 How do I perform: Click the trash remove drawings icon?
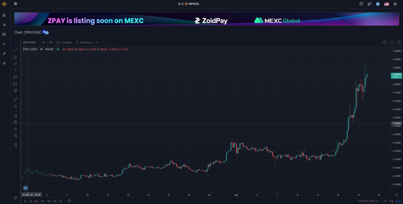click(15, 145)
